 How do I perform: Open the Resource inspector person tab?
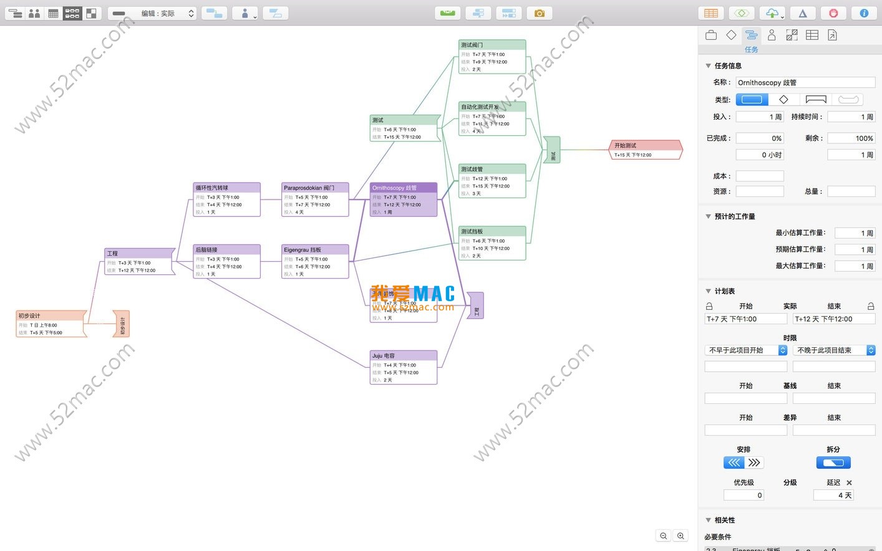(772, 36)
